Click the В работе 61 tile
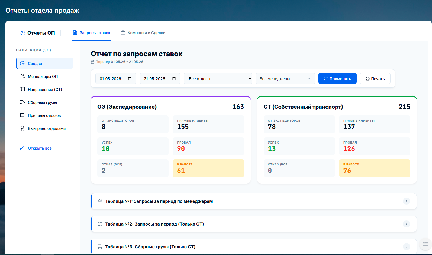 [208, 168]
